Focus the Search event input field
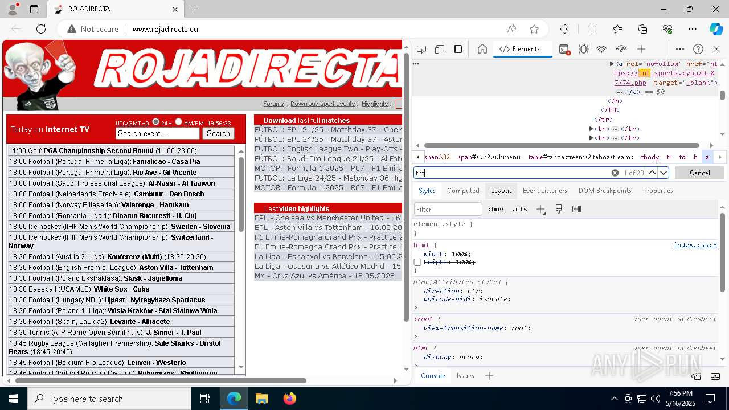 158,133
